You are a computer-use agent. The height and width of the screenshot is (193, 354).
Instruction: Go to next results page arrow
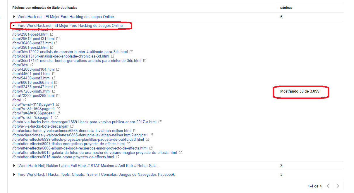pyautogui.click(x=338, y=186)
